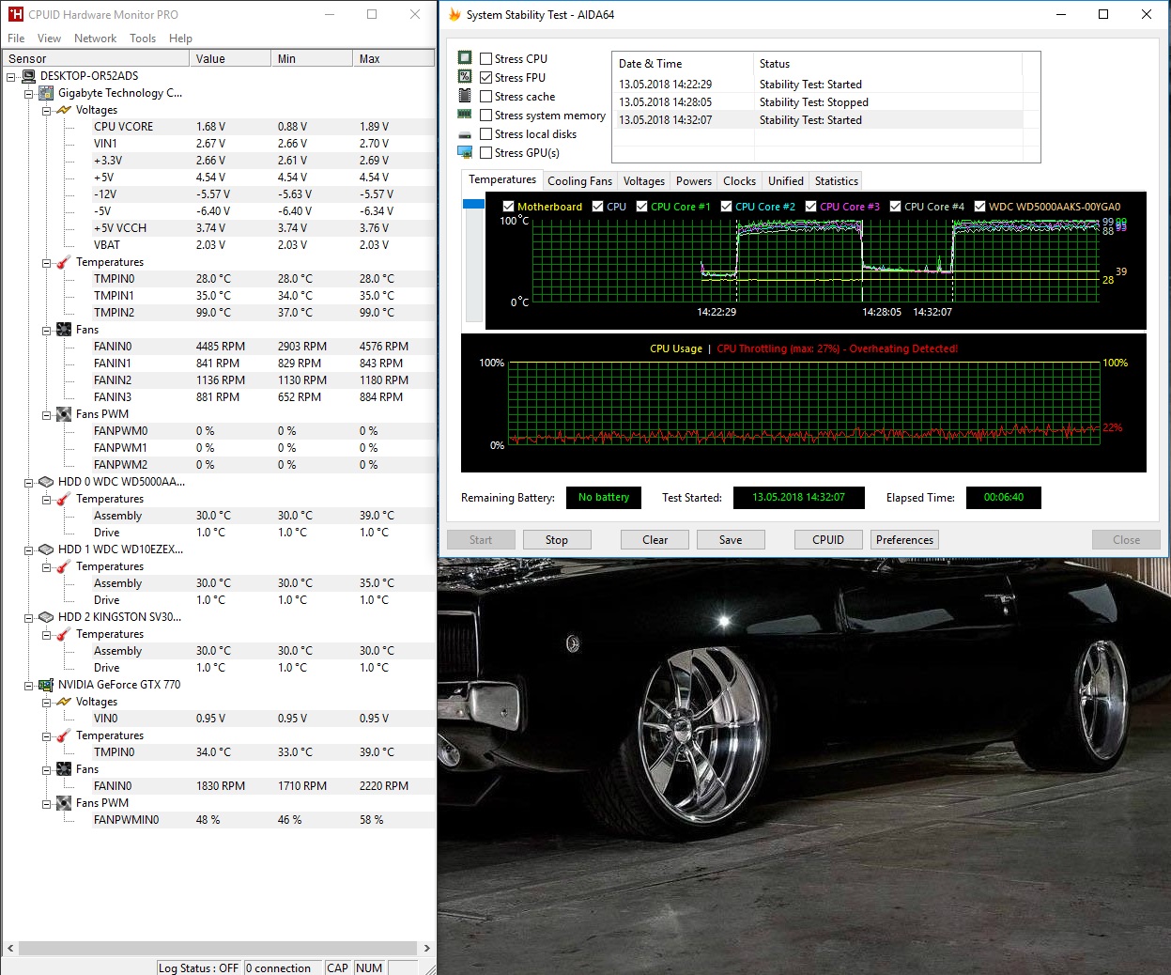Viewport: 1171px width, 975px height.
Task: Collapse the HDD 0 WDC tree node
Action: [28, 482]
